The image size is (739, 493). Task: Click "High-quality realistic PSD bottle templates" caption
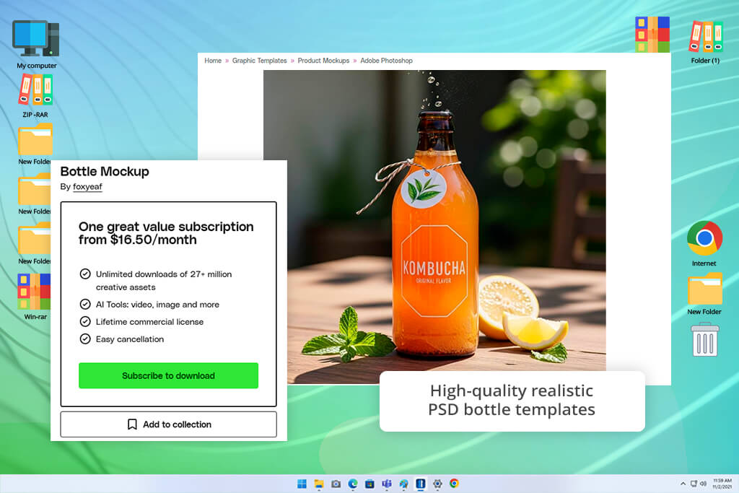click(512, 400)
